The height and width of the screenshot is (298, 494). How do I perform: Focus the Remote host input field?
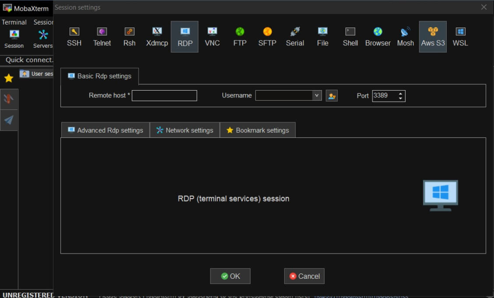click(165, 96)
